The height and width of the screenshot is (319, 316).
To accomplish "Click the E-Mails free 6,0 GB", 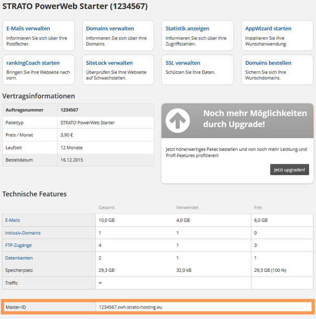I will pyautogui.click(x=261, y=220).
